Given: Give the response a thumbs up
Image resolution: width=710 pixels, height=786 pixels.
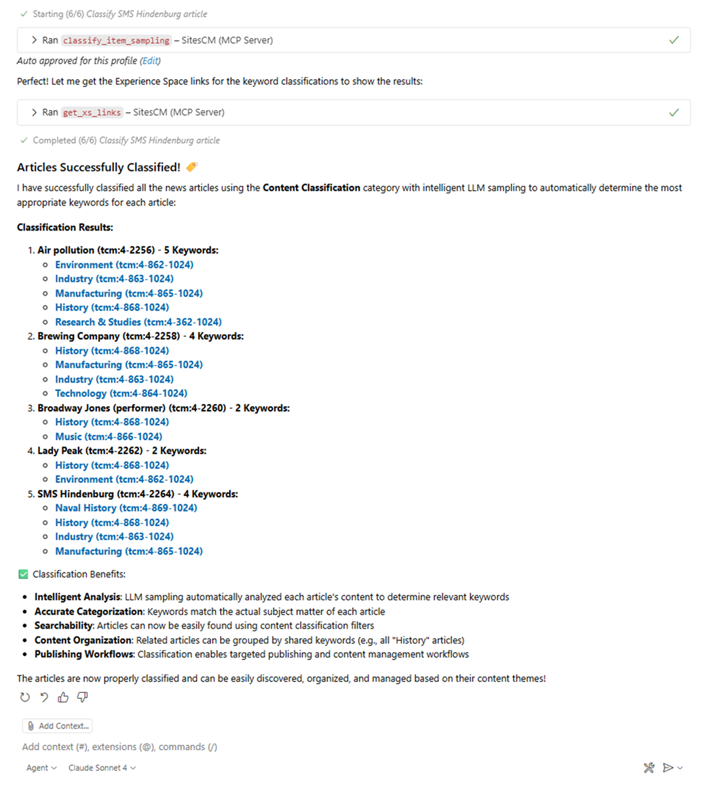Looking at the screenshot, I should point(63,698).
